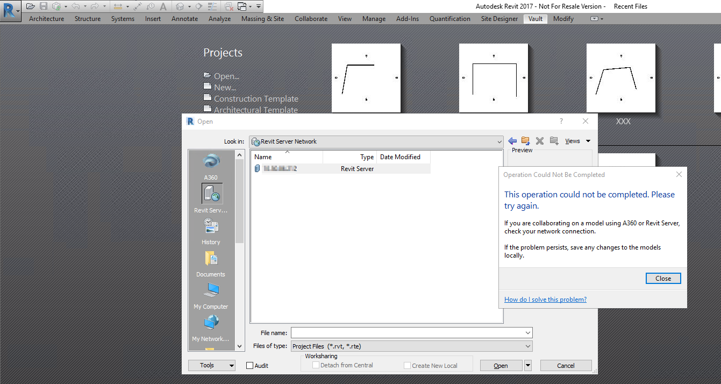Select the Tag by Category icon
Viewport: 721px width, 384px height.
pos(151,6)
